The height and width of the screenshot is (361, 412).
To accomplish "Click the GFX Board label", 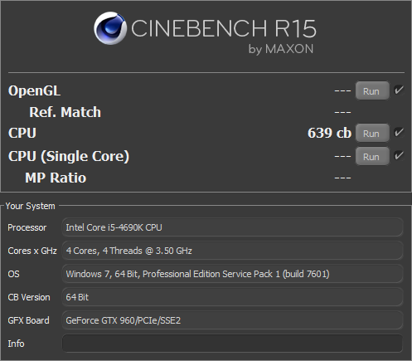I will pos(28,320).
